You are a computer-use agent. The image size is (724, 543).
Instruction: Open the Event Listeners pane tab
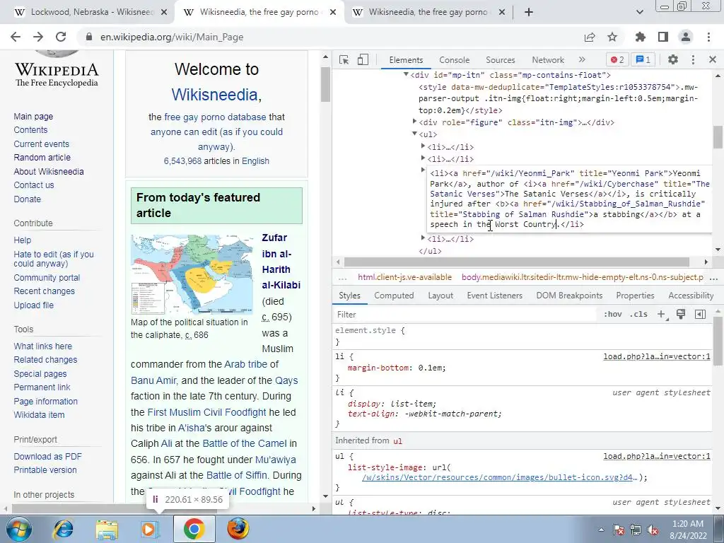[494, 296]
